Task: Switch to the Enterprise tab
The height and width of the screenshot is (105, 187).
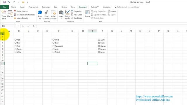Action: coord(107,7)
